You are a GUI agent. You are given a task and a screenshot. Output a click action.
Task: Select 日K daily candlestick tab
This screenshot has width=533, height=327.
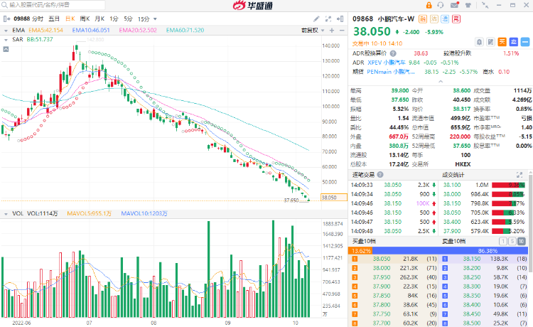pyautogui.click(x=70, y=19)
